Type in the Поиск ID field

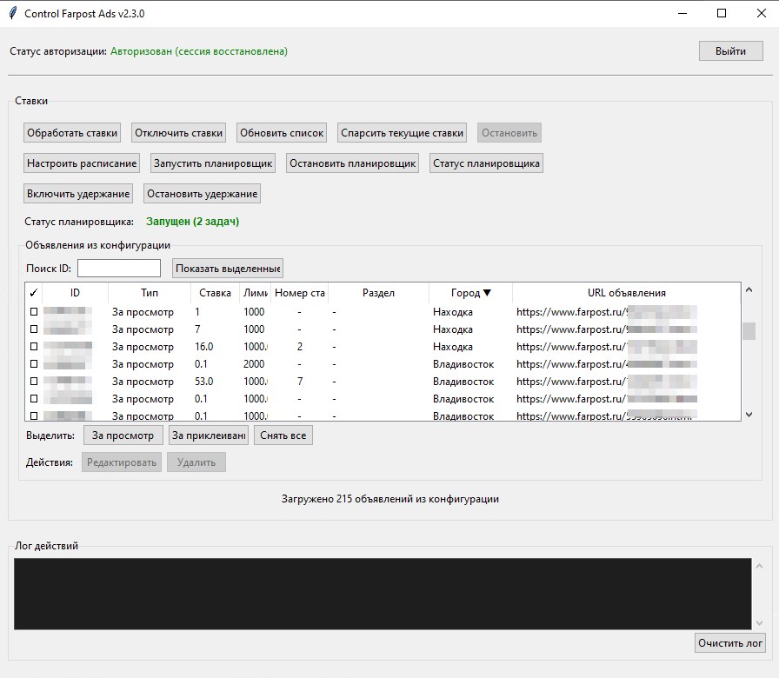(119, 269)
